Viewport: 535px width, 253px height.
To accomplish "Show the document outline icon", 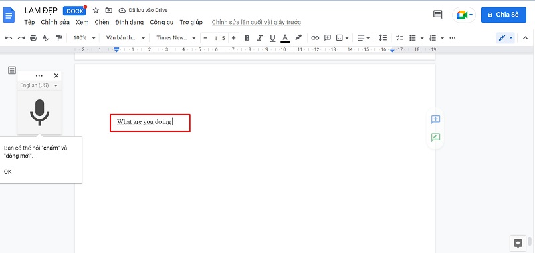I will (x=12, y=70).
